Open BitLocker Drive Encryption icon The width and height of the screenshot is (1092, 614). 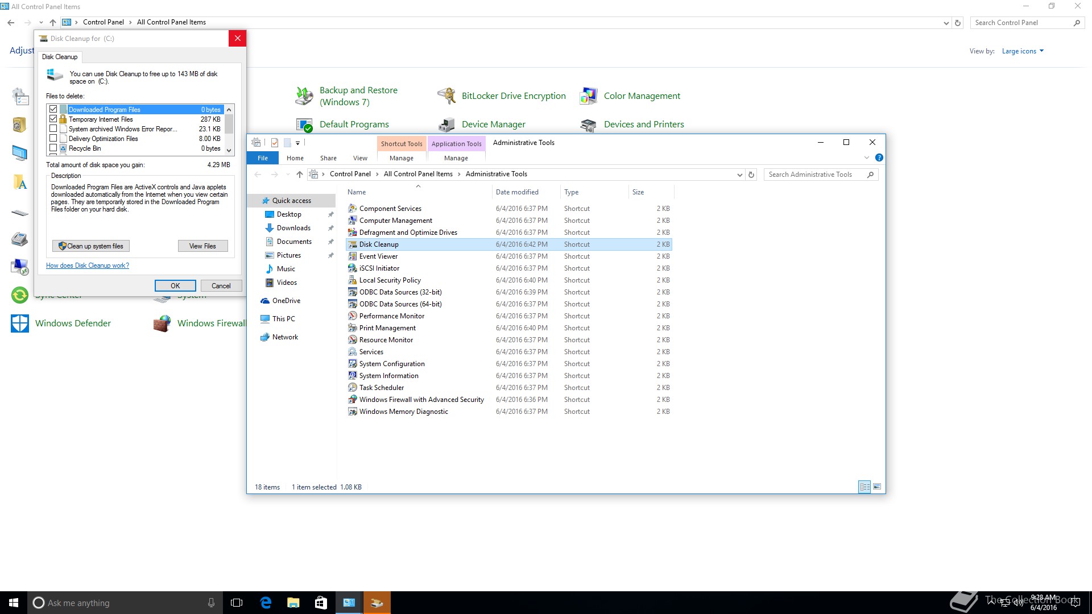446,96
